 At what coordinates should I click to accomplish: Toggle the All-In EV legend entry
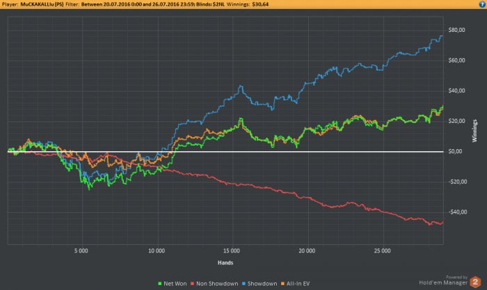point(295,284)
